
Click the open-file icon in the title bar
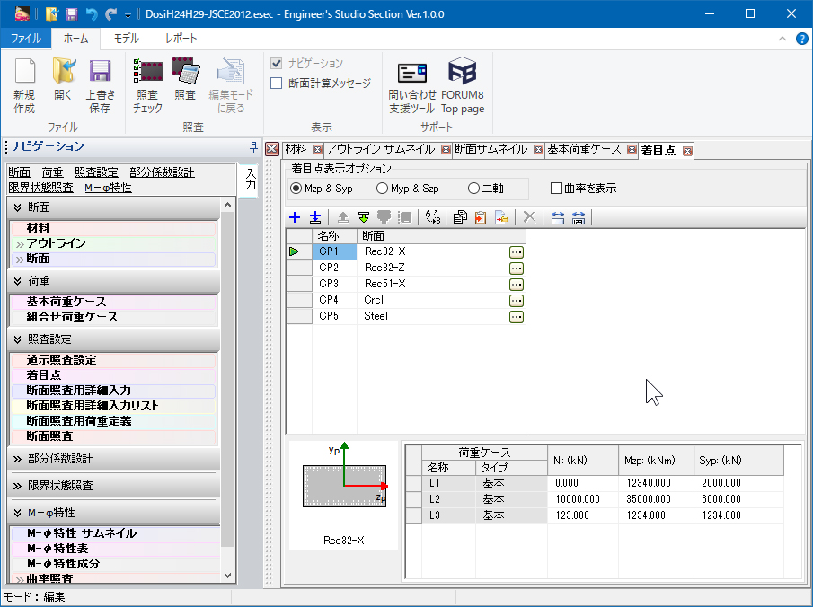[52, 14]
